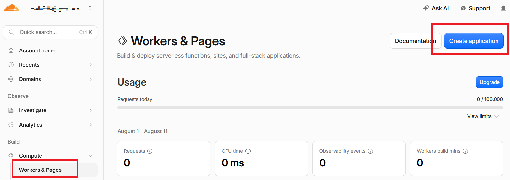Click the Investigate icon

[x=11, y=110]
